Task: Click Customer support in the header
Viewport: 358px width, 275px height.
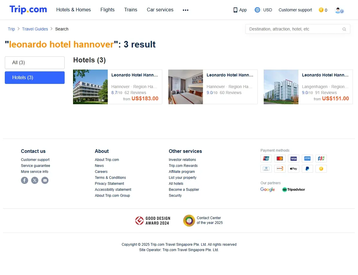Action: (295, 10)
